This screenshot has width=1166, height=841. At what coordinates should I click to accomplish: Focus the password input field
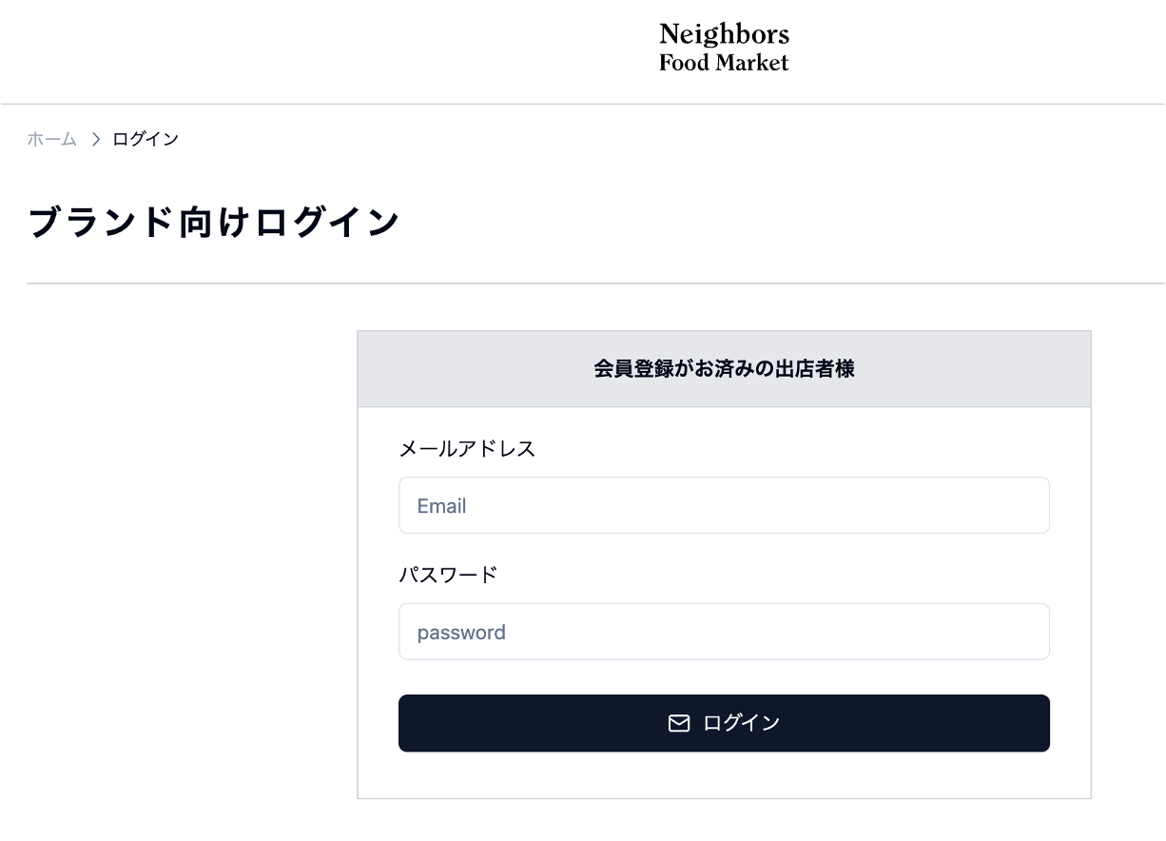coord(724,632)
